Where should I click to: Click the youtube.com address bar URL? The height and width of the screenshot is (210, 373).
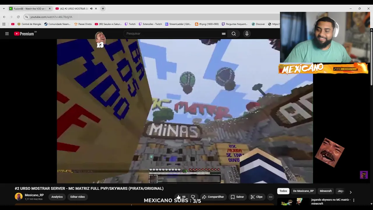coord(51,17)
